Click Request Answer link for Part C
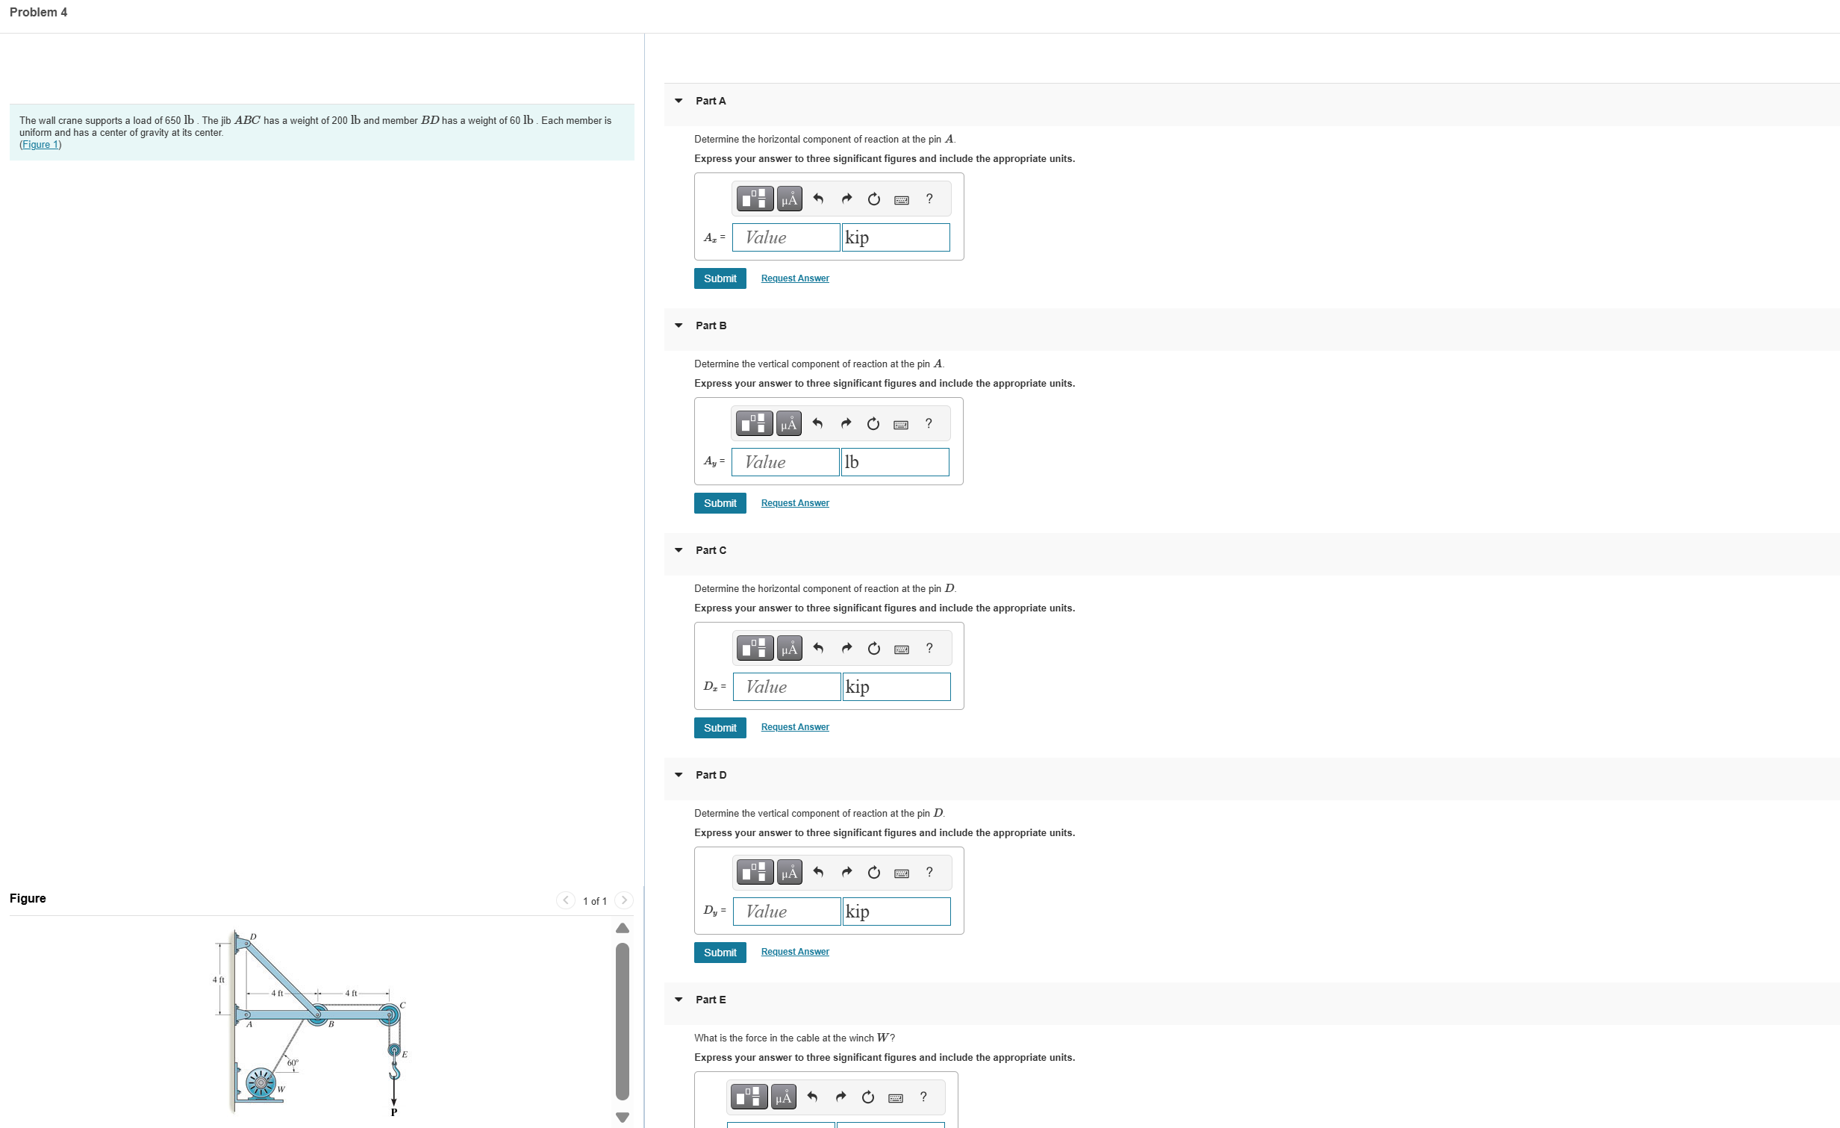Viewport: 1840px width, 1128px height. point(794,727)
